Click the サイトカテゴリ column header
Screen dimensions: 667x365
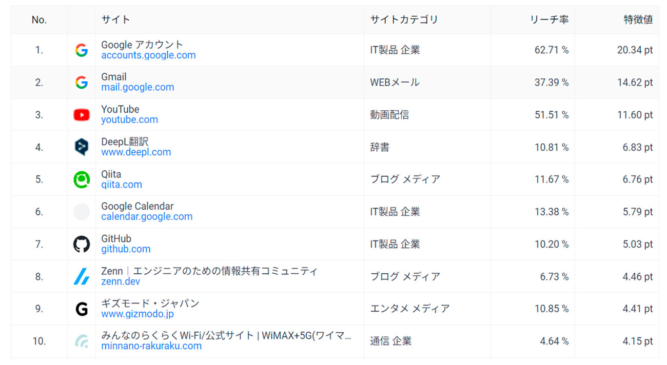tap(404, 20)
